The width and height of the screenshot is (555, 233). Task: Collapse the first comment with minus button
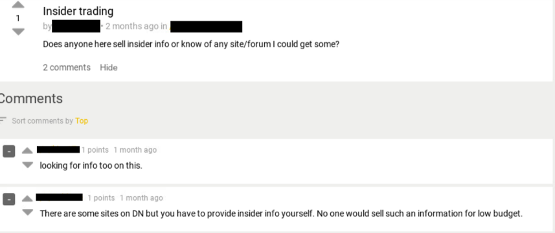9,151
